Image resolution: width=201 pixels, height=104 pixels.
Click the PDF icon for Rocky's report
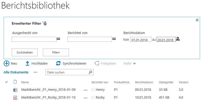[15, 98]
